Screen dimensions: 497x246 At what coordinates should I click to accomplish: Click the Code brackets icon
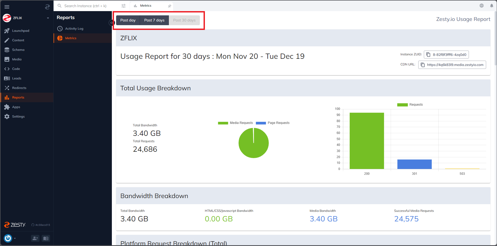coord(7,69)
